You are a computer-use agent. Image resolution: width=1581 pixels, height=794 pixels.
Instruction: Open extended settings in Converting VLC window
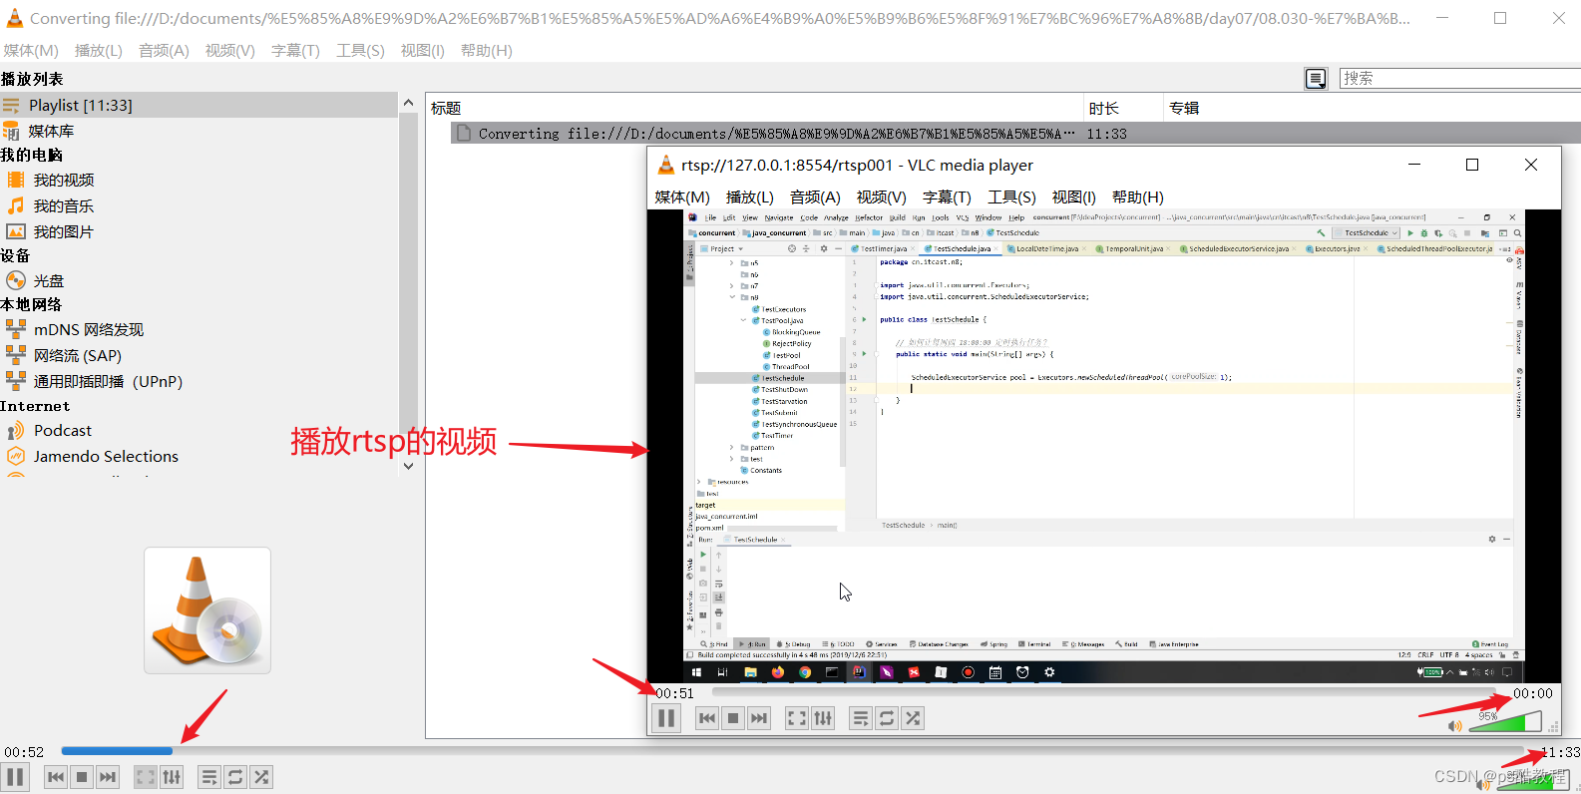(172, 777)
